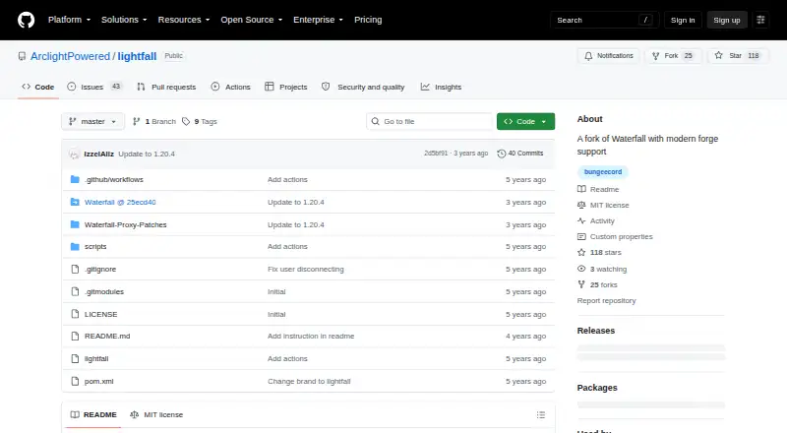Open the Releases heading link
The image size is (787, 433).
coord(596,331)
